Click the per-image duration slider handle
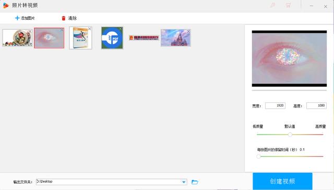The height and width of the screenshot is (190, 334). pos(259,157)
